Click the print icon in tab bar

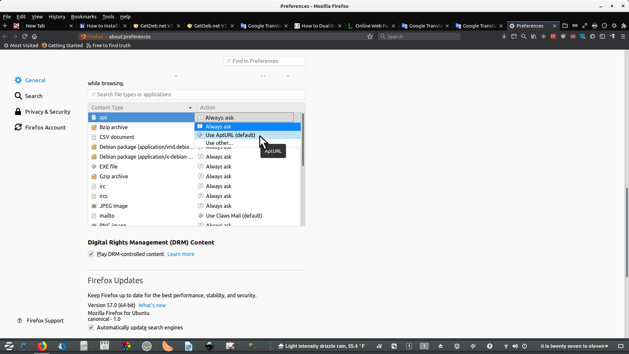595,26
